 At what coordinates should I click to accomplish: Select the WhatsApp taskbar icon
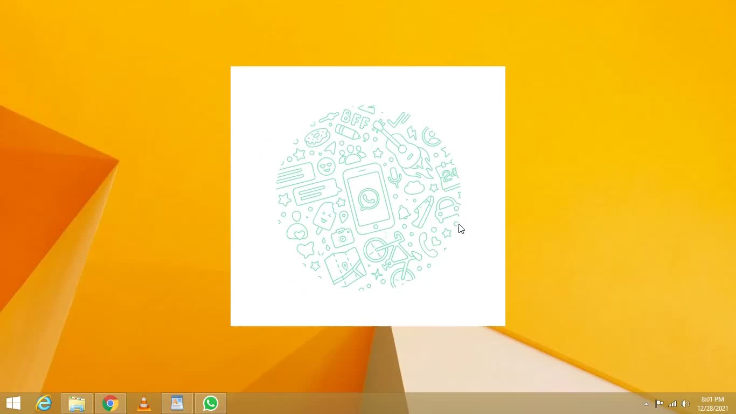(211, 403)
